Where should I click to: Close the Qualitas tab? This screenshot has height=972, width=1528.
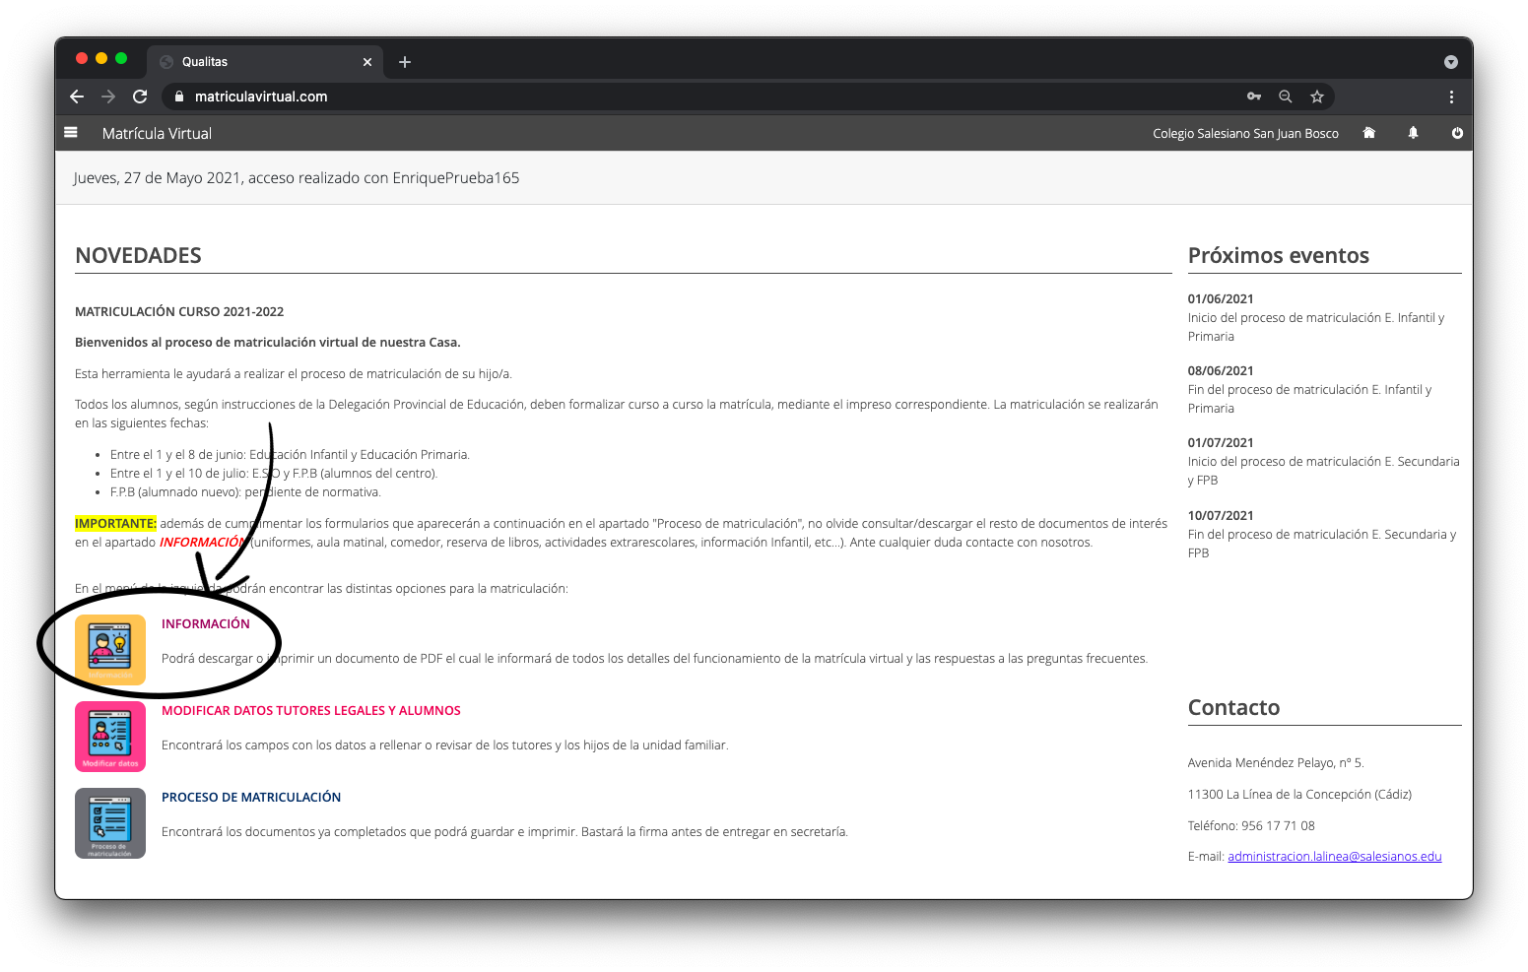(x=367, y=62)
